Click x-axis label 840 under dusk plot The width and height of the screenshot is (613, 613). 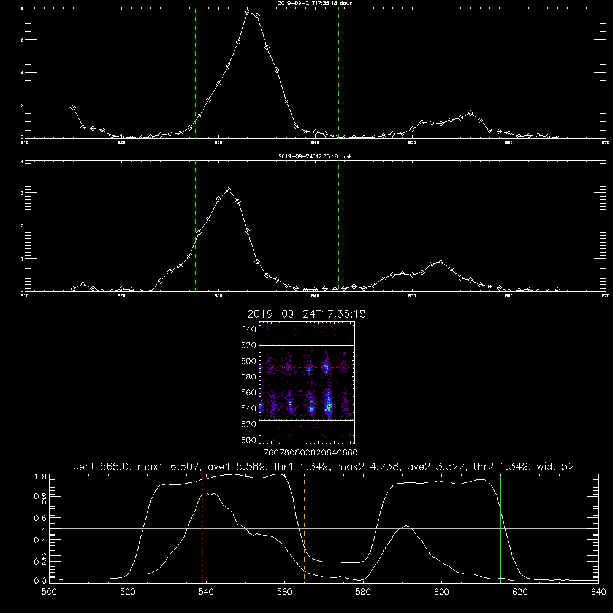tap(315, 296)
